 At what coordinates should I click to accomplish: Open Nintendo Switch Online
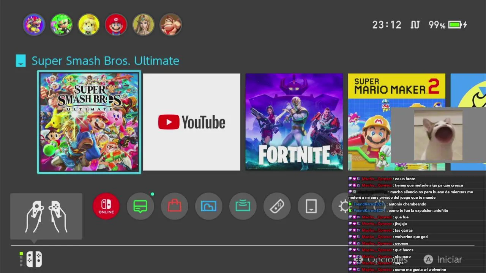pos(106,206)
